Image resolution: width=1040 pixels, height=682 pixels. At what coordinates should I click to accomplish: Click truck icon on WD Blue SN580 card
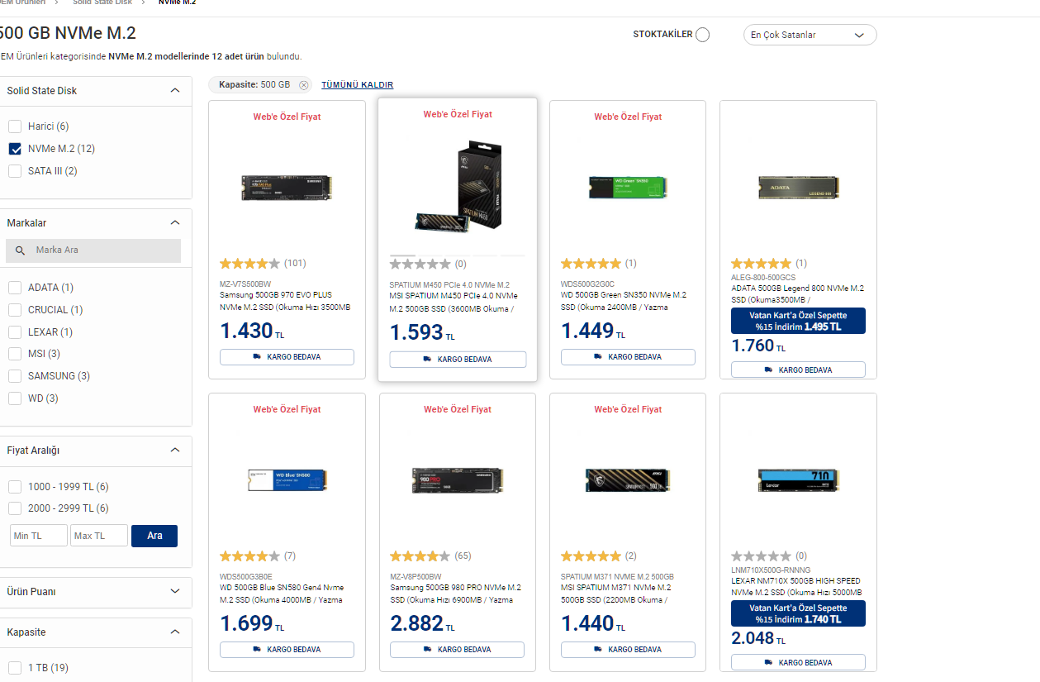(x=257, y=650)
